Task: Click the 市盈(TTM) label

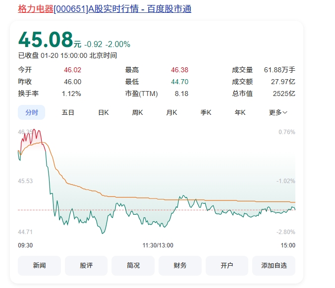Action: (141, 94)
